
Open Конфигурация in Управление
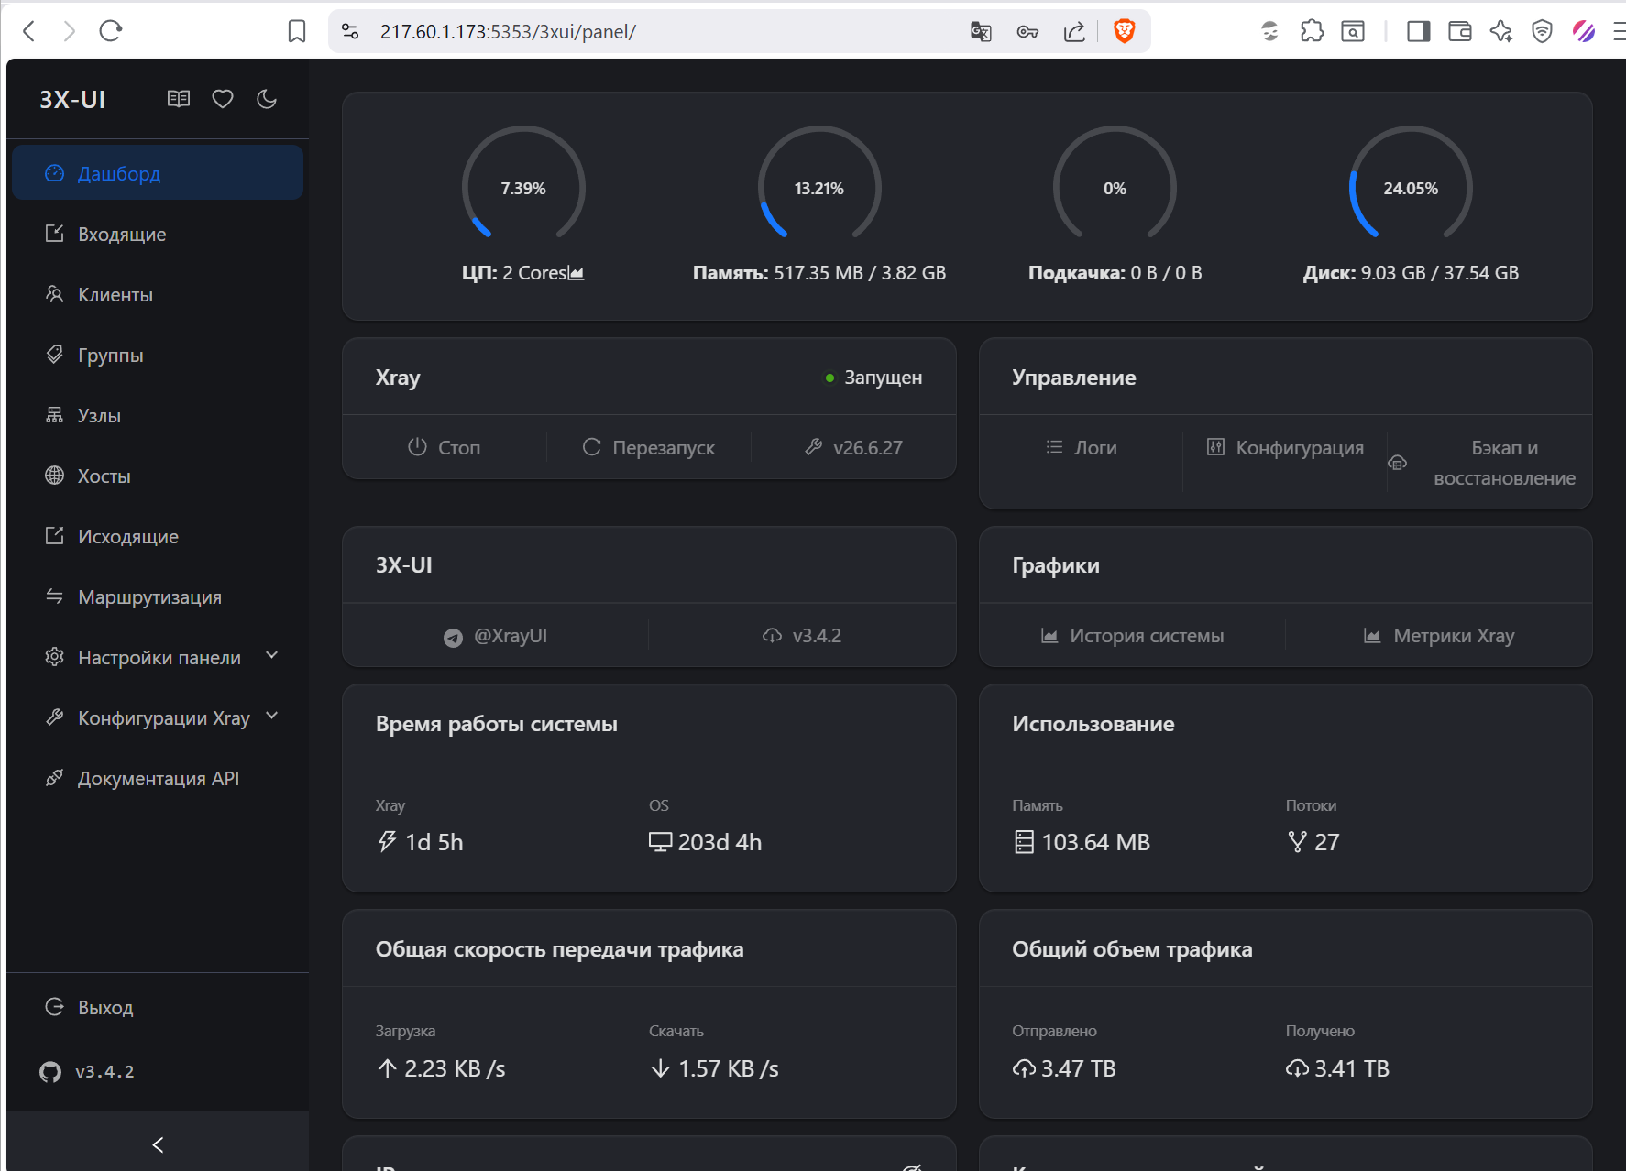(1285, 447)
